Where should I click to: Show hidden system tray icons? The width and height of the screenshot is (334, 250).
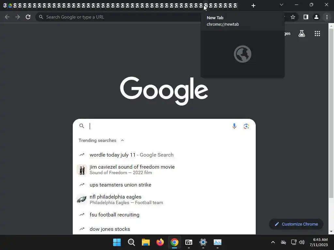[273, 242]
